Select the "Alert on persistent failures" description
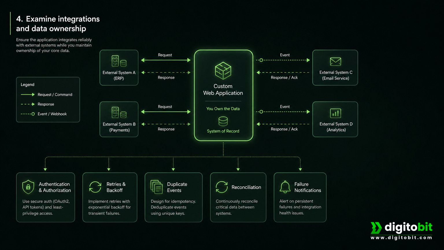Screen dimensions: 444x250 [300, 207]
